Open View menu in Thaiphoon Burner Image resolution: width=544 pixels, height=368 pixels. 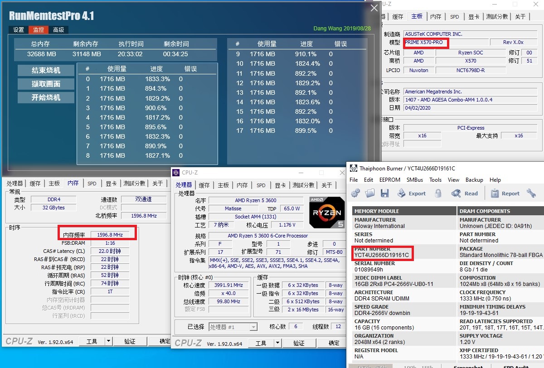click(x=454, y=180)
